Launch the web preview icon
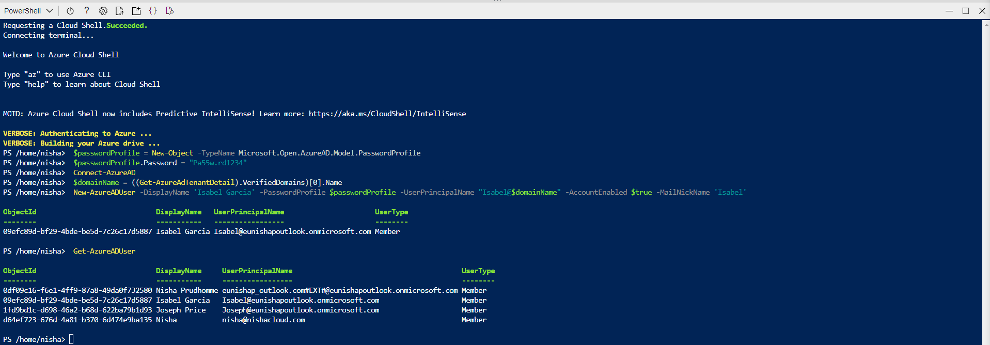The height and width of the screenshot is (345, 990). pos(169,11)
